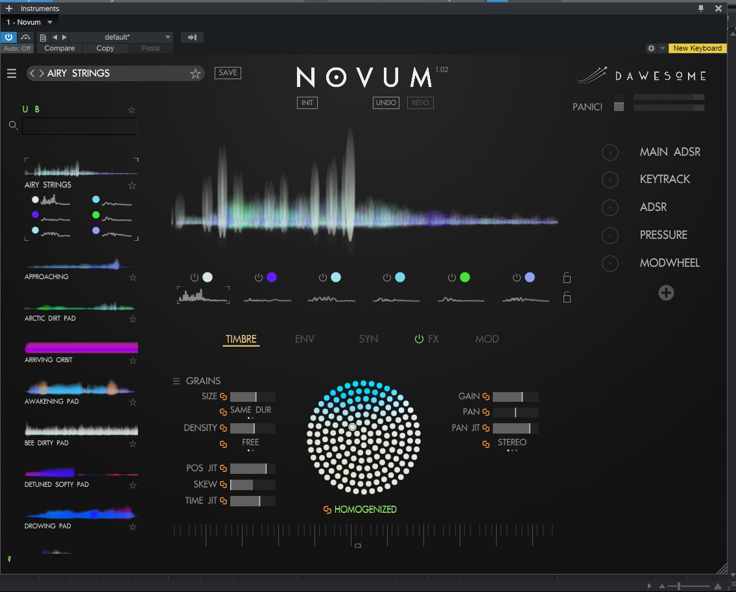Toggle power for the green layer

(451, 278)
